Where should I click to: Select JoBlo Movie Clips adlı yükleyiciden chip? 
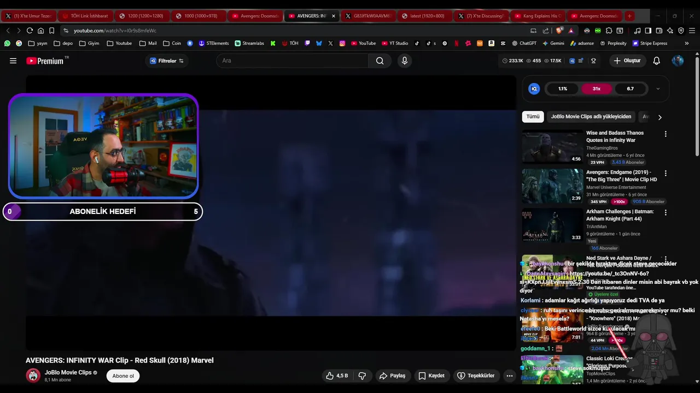click(x=591, y=116)
